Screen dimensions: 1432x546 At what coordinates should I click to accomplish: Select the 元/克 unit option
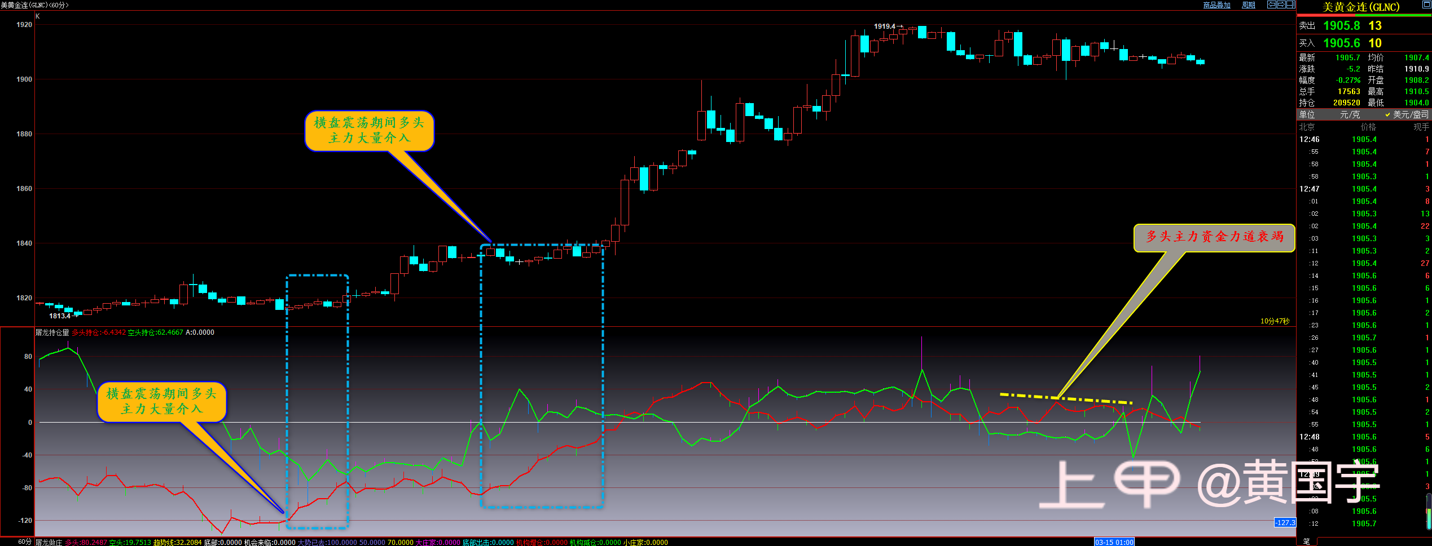[1350, 114]
